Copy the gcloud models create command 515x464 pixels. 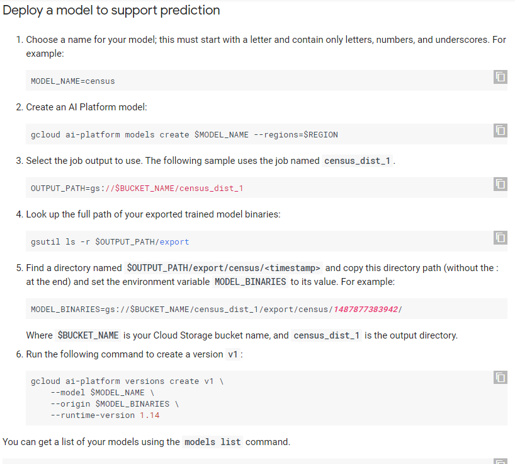click(500, 130)
